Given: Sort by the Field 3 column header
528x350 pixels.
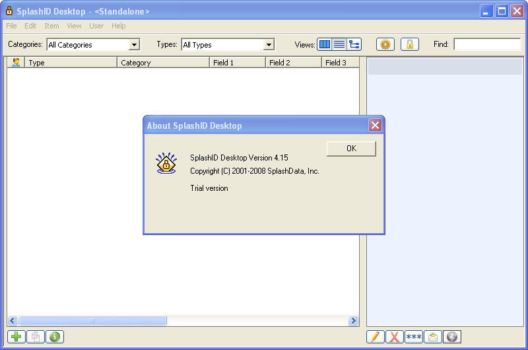Looking at the screenshot, I should [x=341, y=62].
